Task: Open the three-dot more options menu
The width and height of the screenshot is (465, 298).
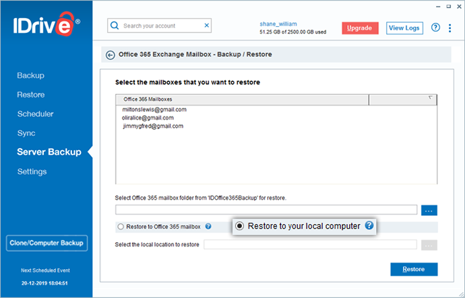Action: (450, 28)
